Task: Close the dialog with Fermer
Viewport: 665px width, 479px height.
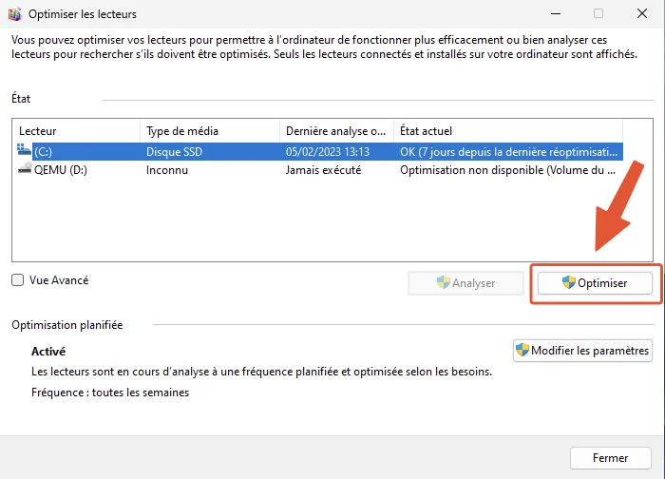Action: tap(610, 458)
